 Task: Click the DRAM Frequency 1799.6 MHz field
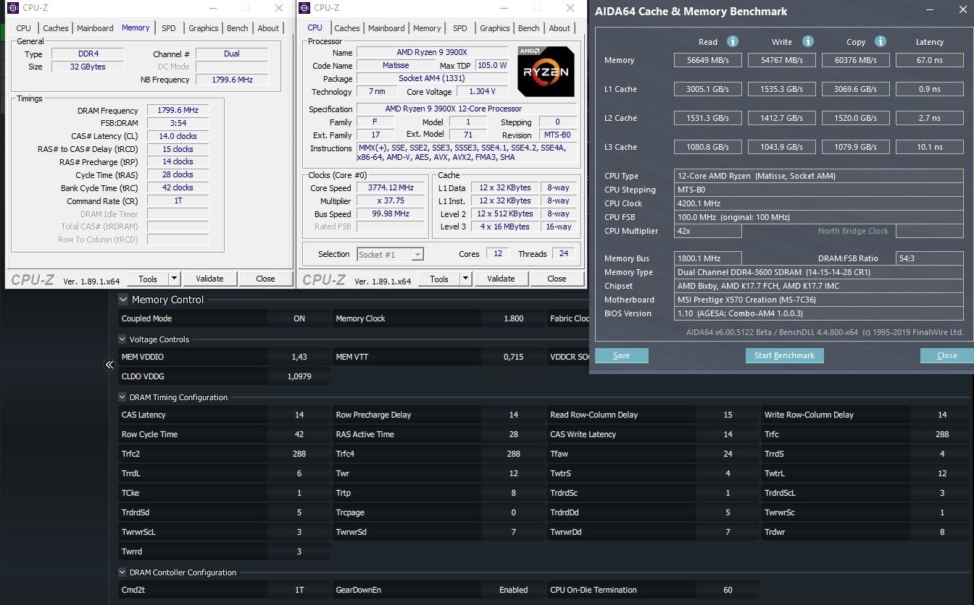pos(178,110)
